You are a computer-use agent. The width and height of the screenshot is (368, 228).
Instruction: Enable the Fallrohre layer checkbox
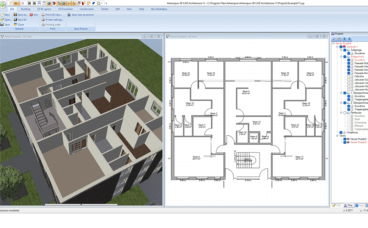point(349,77)
